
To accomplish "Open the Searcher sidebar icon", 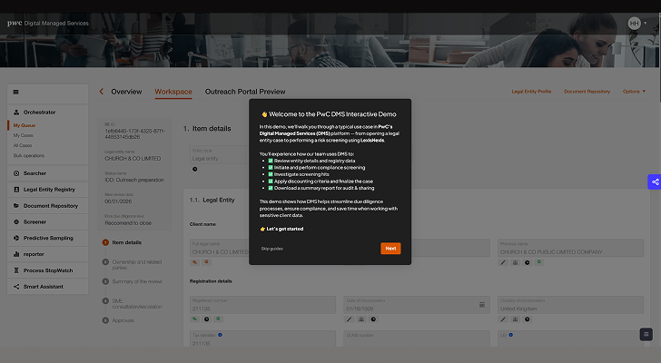I will point(16,173).
